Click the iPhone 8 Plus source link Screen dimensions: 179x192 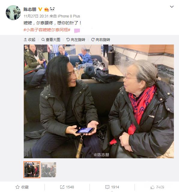pos(69,16)
